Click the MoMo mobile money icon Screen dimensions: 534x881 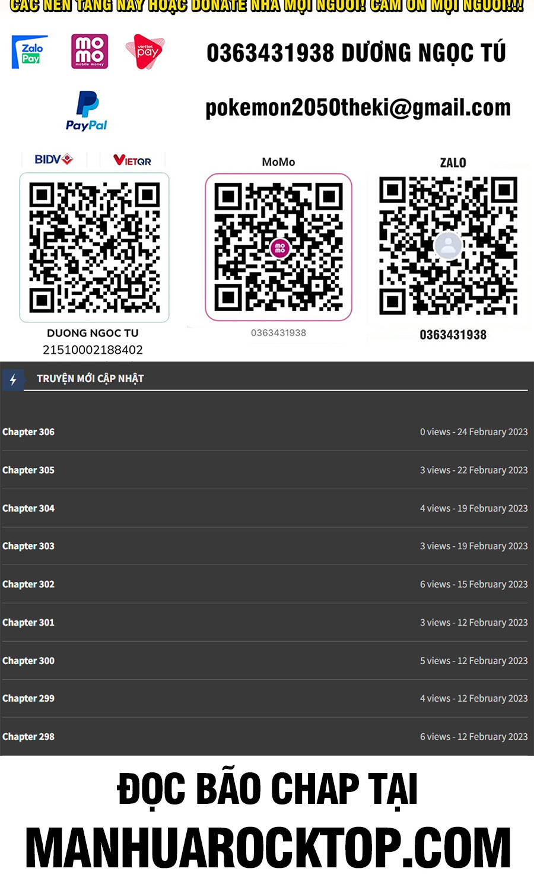pos(90,52)
